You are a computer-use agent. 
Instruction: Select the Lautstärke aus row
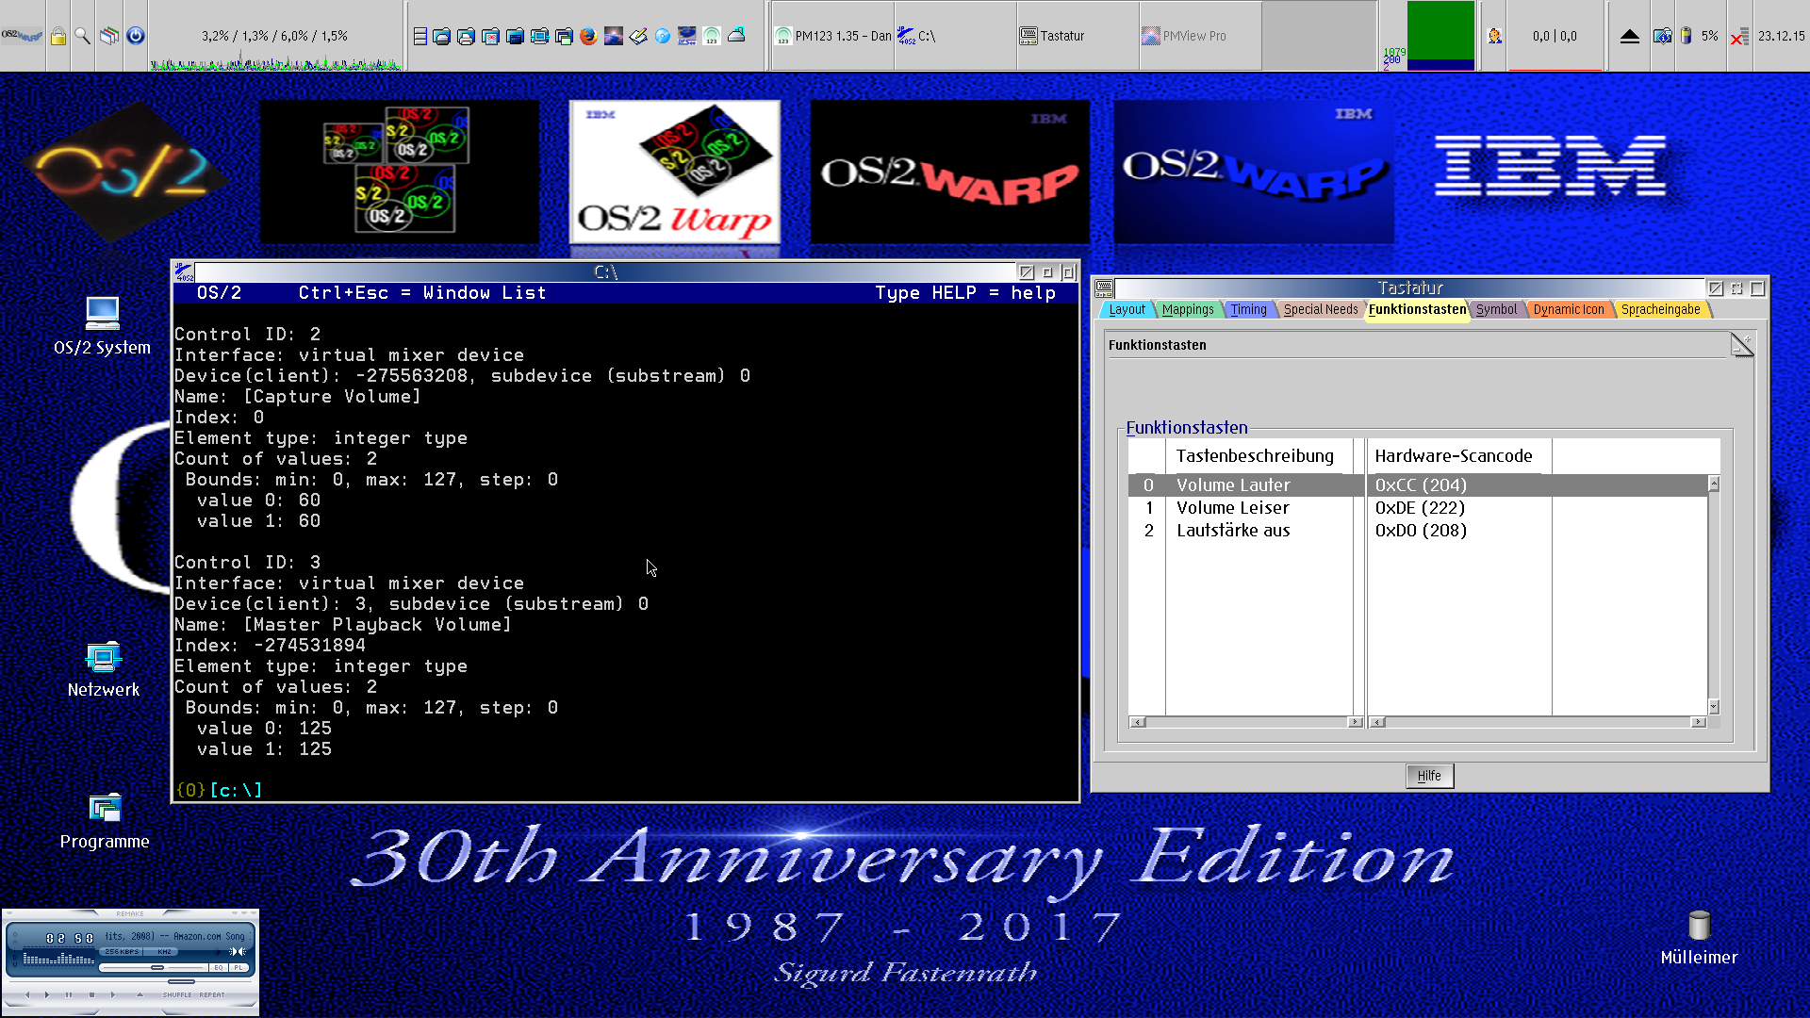click(x=1418, y=530)
